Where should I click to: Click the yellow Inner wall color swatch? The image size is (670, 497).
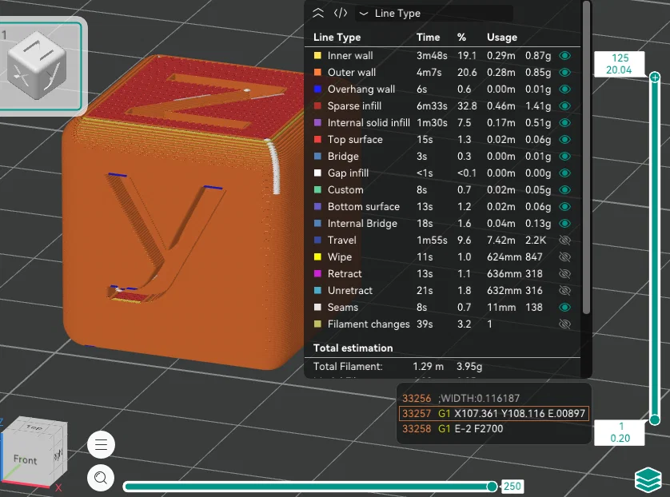tap(317, 55)
